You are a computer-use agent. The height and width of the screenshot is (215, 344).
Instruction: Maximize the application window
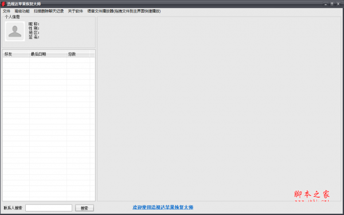pos(332,4)
